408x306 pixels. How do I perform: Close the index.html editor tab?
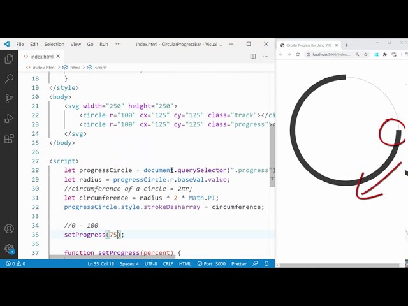58,56
